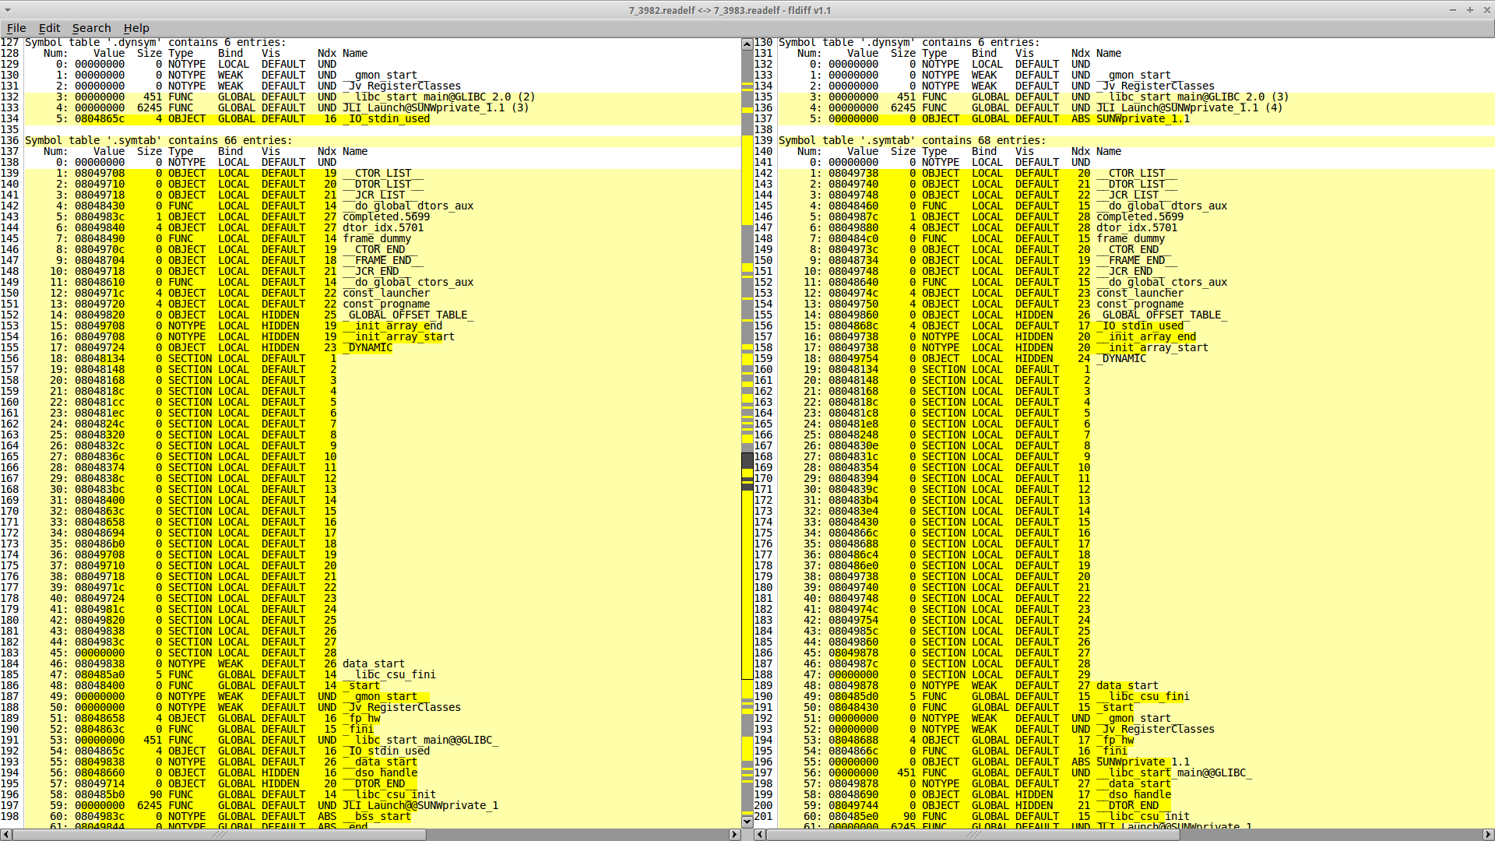Click the vertical scrollbar up arrow
Viewport: 1495px width, 841px height.
pos(747,44)
